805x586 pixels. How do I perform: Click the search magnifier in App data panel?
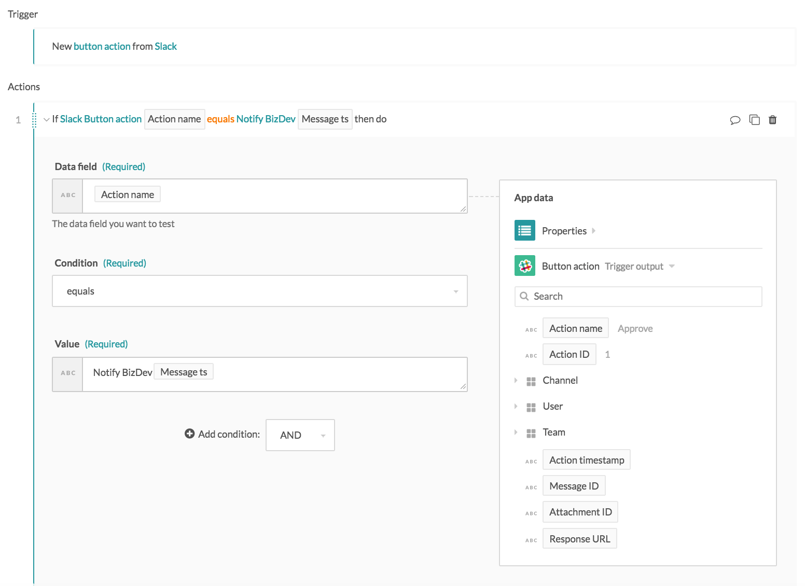(524, 296)
